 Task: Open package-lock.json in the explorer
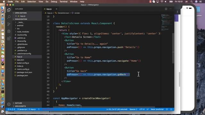(24, 73)
